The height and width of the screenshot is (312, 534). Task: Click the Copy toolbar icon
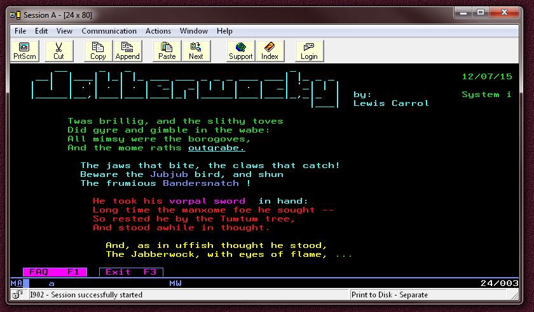click(x=98, y=51)
